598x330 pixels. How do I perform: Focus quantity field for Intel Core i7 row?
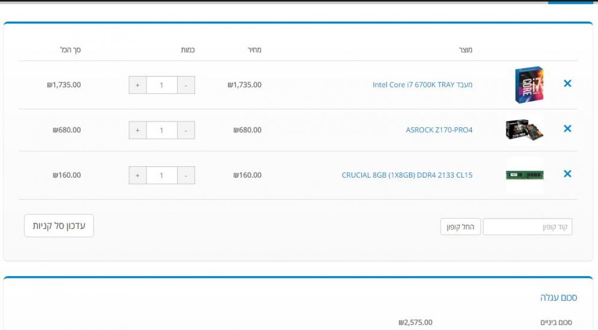pyautogui.click(x=161, y=85)
